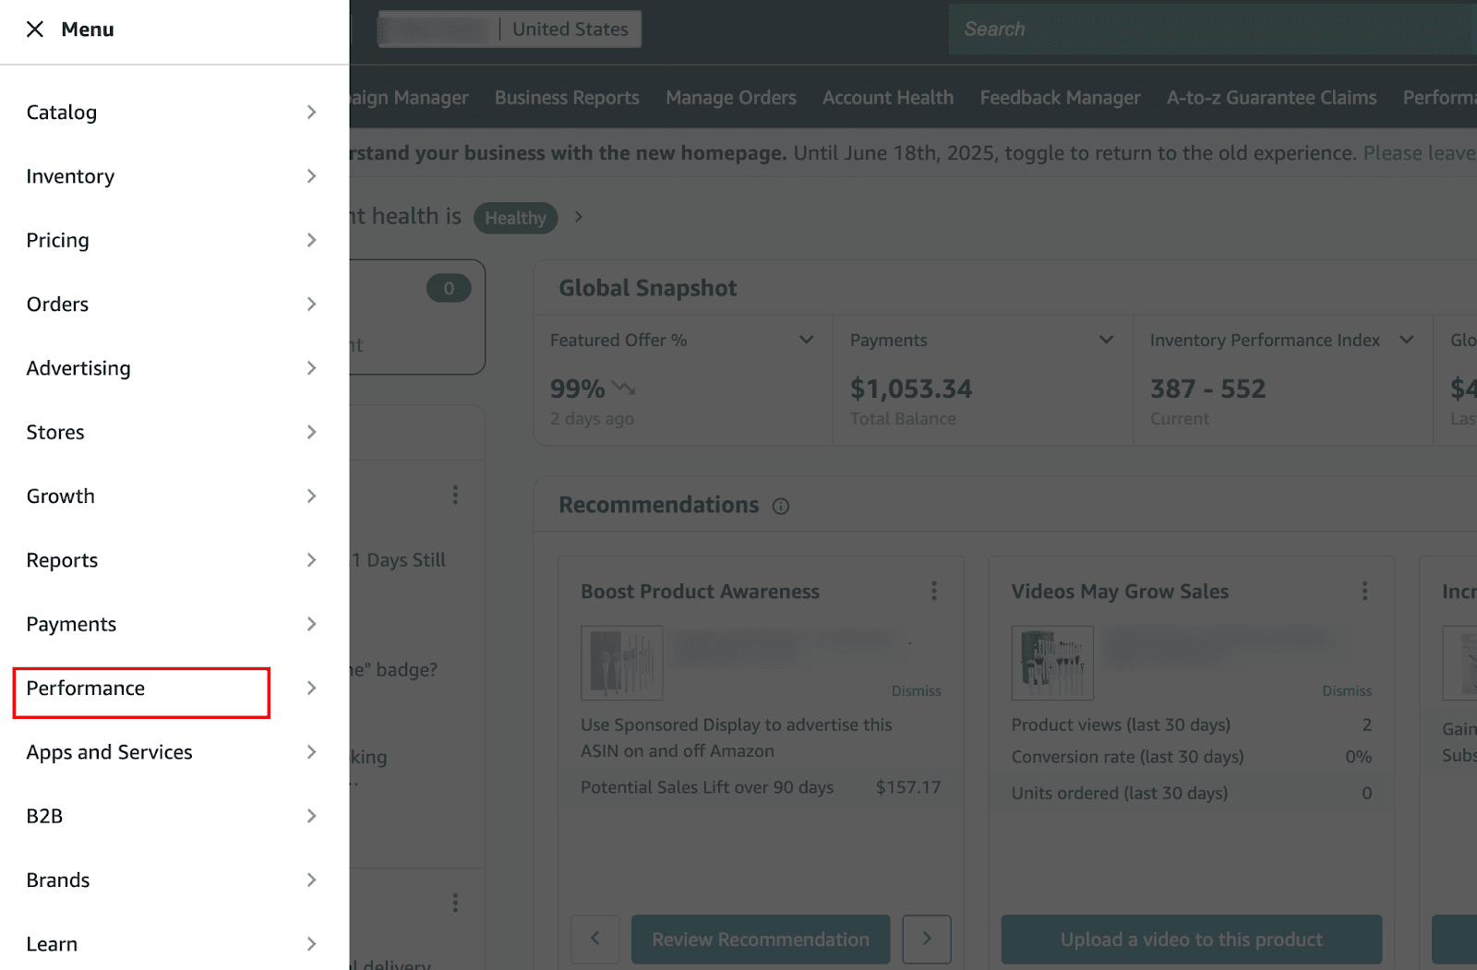Expand the Orders submenu chevron
The width and height of the screenshot is (1477, 970).
click(312, 305)
